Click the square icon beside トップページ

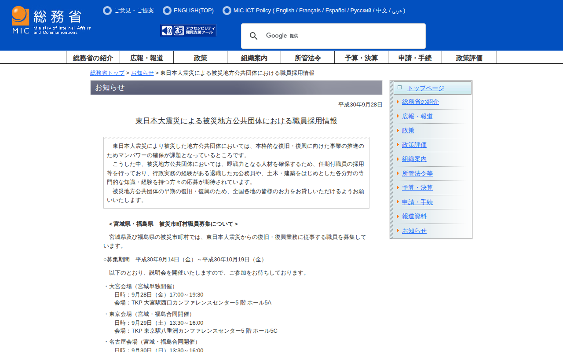click(399, 88)
